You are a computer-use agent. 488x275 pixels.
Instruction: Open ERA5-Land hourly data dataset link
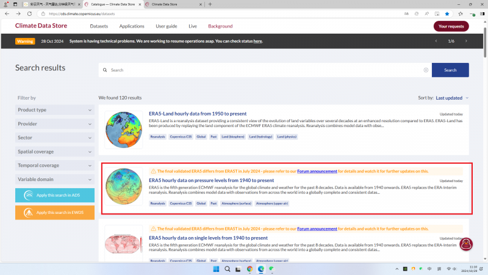pos(198,114)
